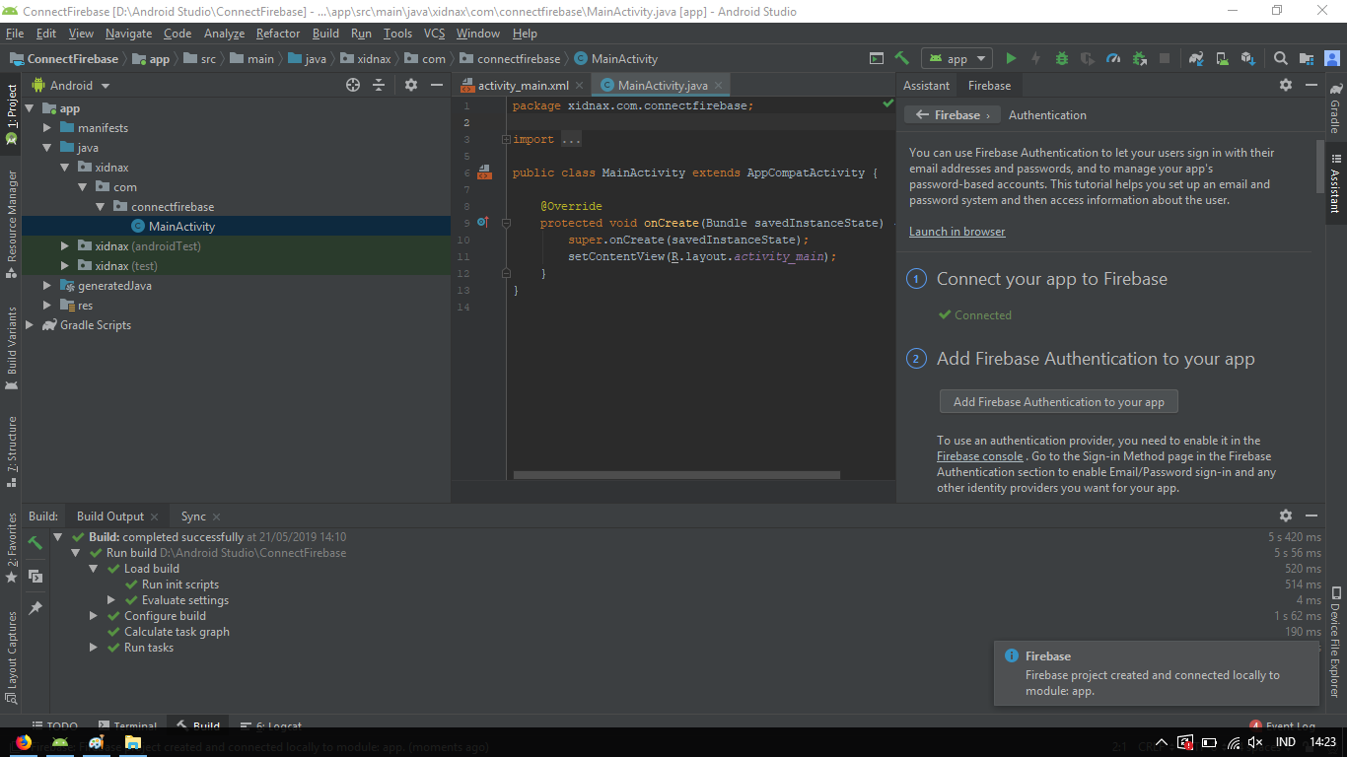Open the app run configuration dropdown

(x=957, y=58)
